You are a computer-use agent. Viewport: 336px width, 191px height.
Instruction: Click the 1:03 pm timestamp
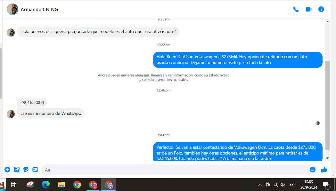(164, 135)
